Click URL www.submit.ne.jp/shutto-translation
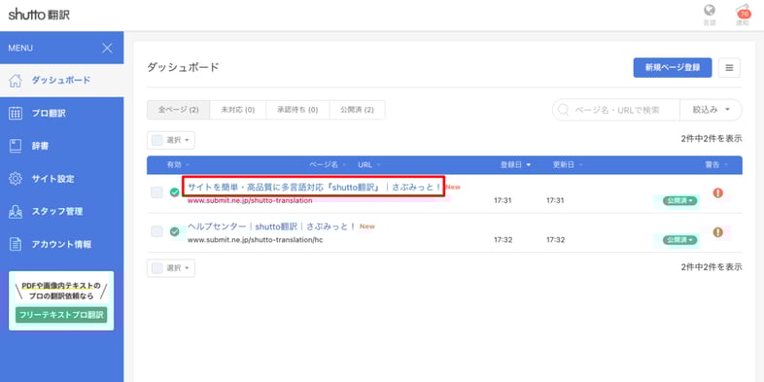Screen dimensions: 764x382 coord(250,201)
